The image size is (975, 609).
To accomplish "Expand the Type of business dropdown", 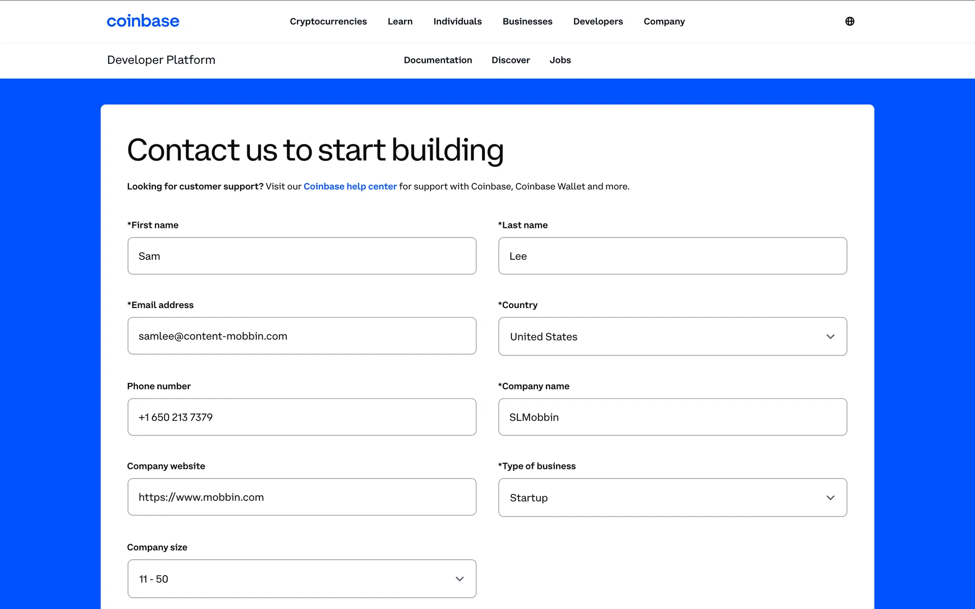I will 672,497.
